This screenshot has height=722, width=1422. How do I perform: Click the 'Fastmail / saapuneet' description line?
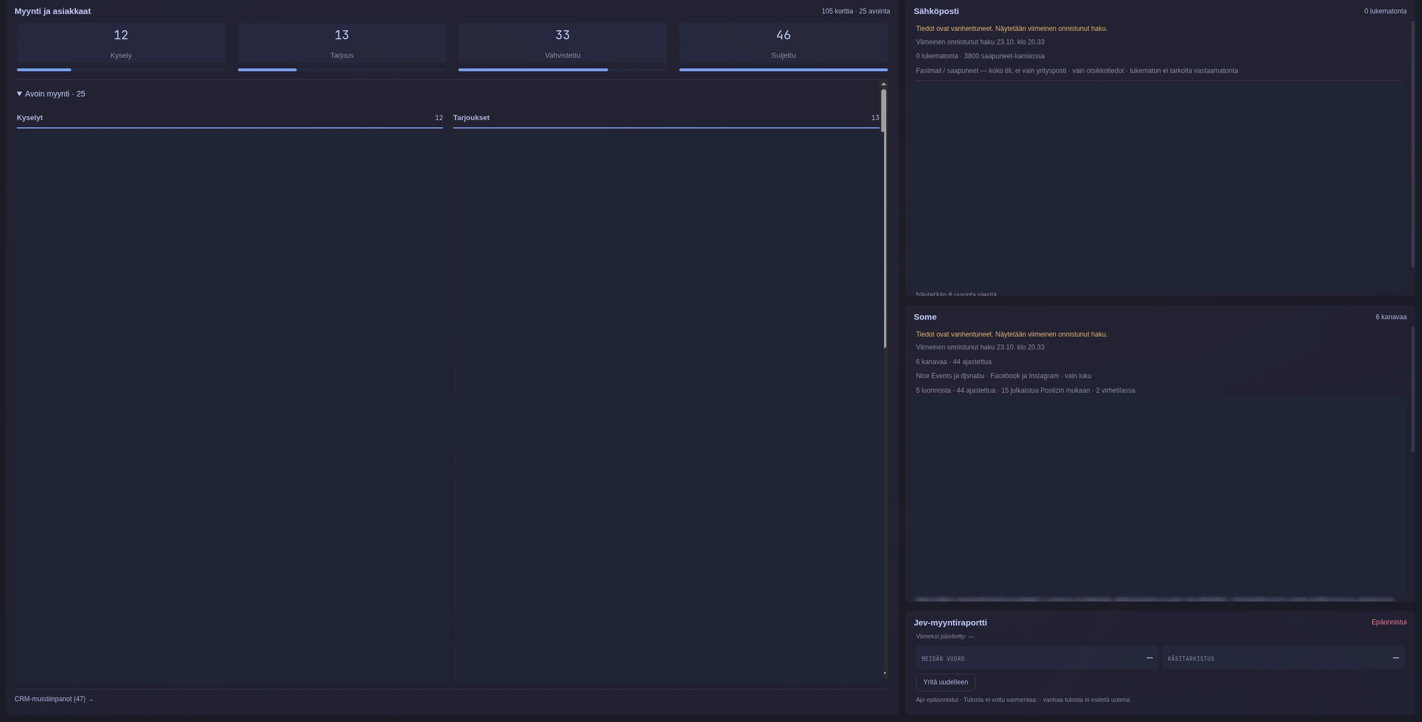coord(1076,71)
